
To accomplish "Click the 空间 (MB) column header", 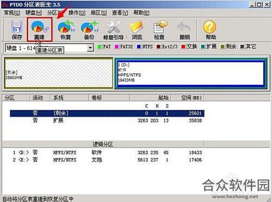I will [x=188, y=97].
